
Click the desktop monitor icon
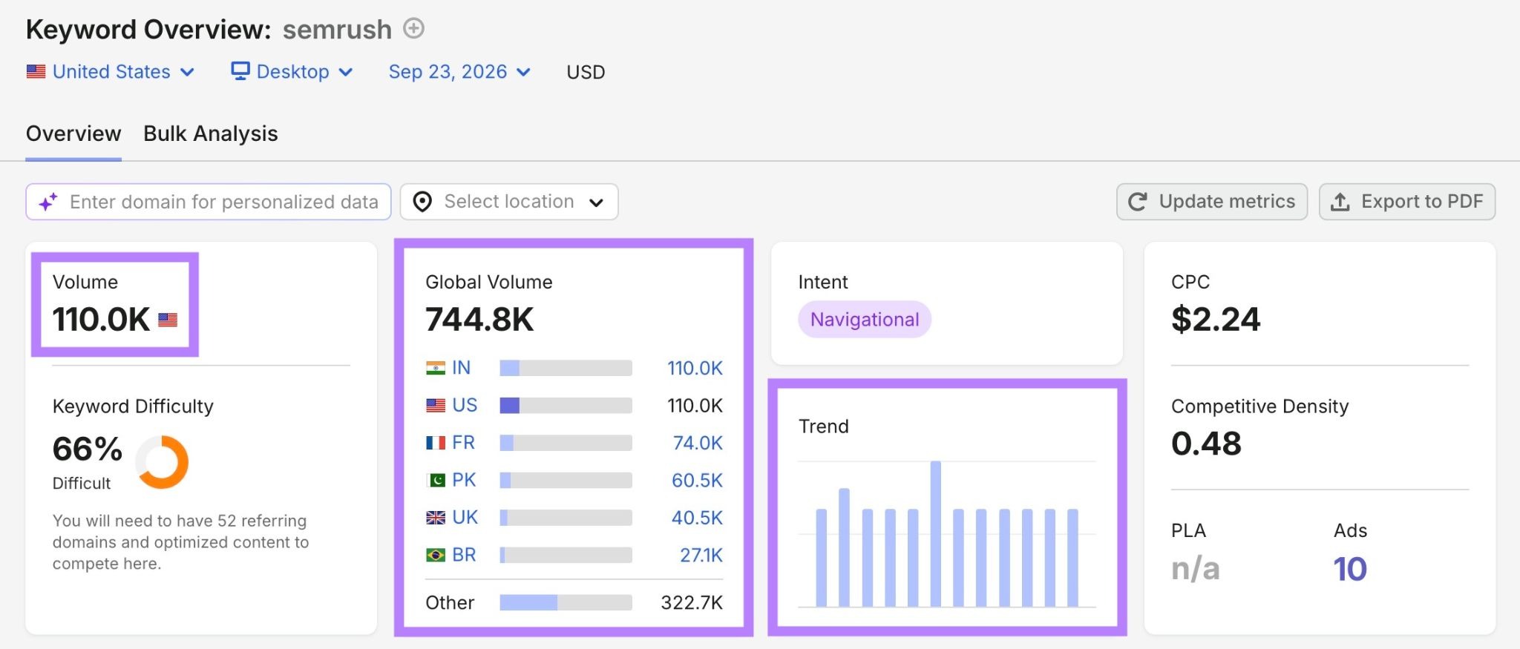[x=240, y=71]
